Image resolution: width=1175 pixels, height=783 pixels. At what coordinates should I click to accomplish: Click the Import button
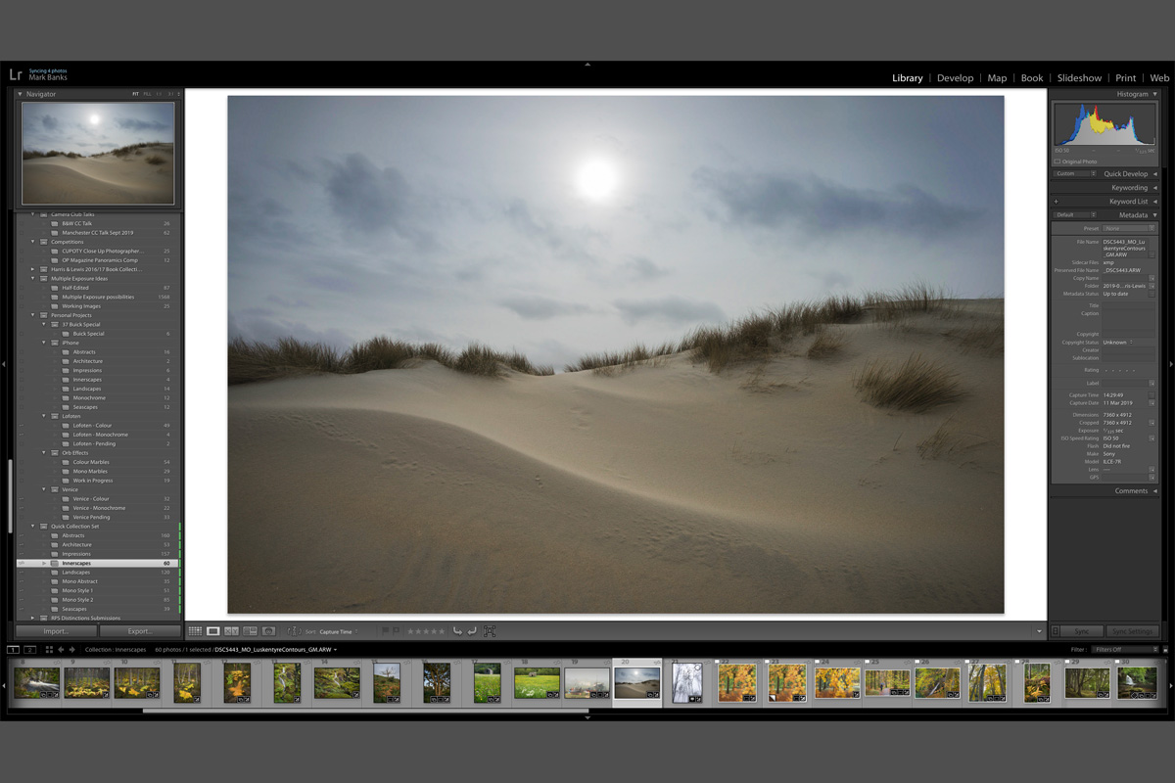[x=56, y=631]
